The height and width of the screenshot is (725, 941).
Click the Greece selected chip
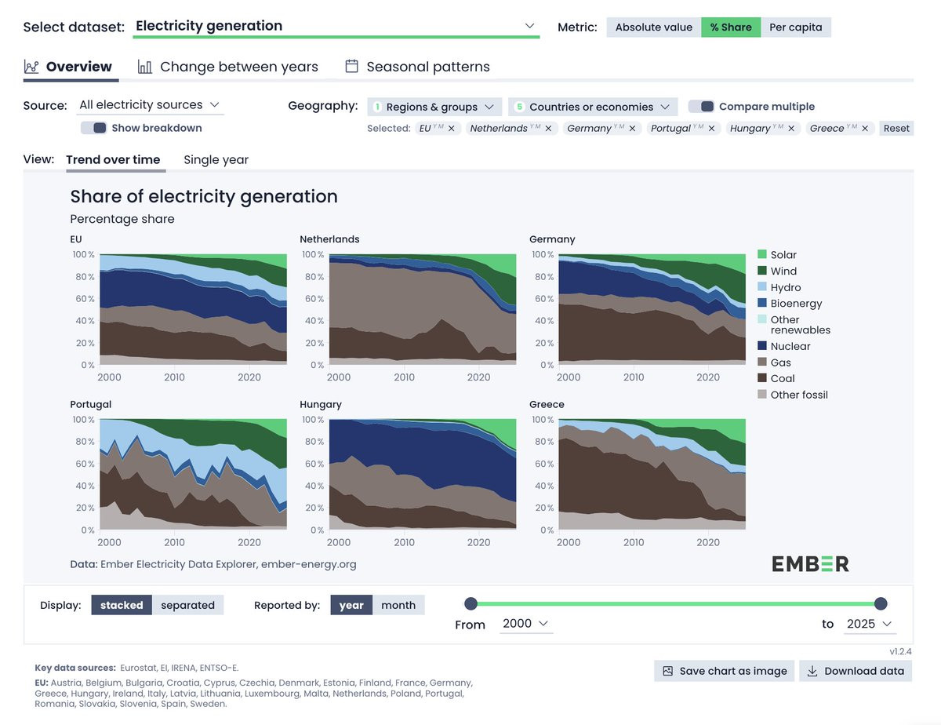pos(840,129)
